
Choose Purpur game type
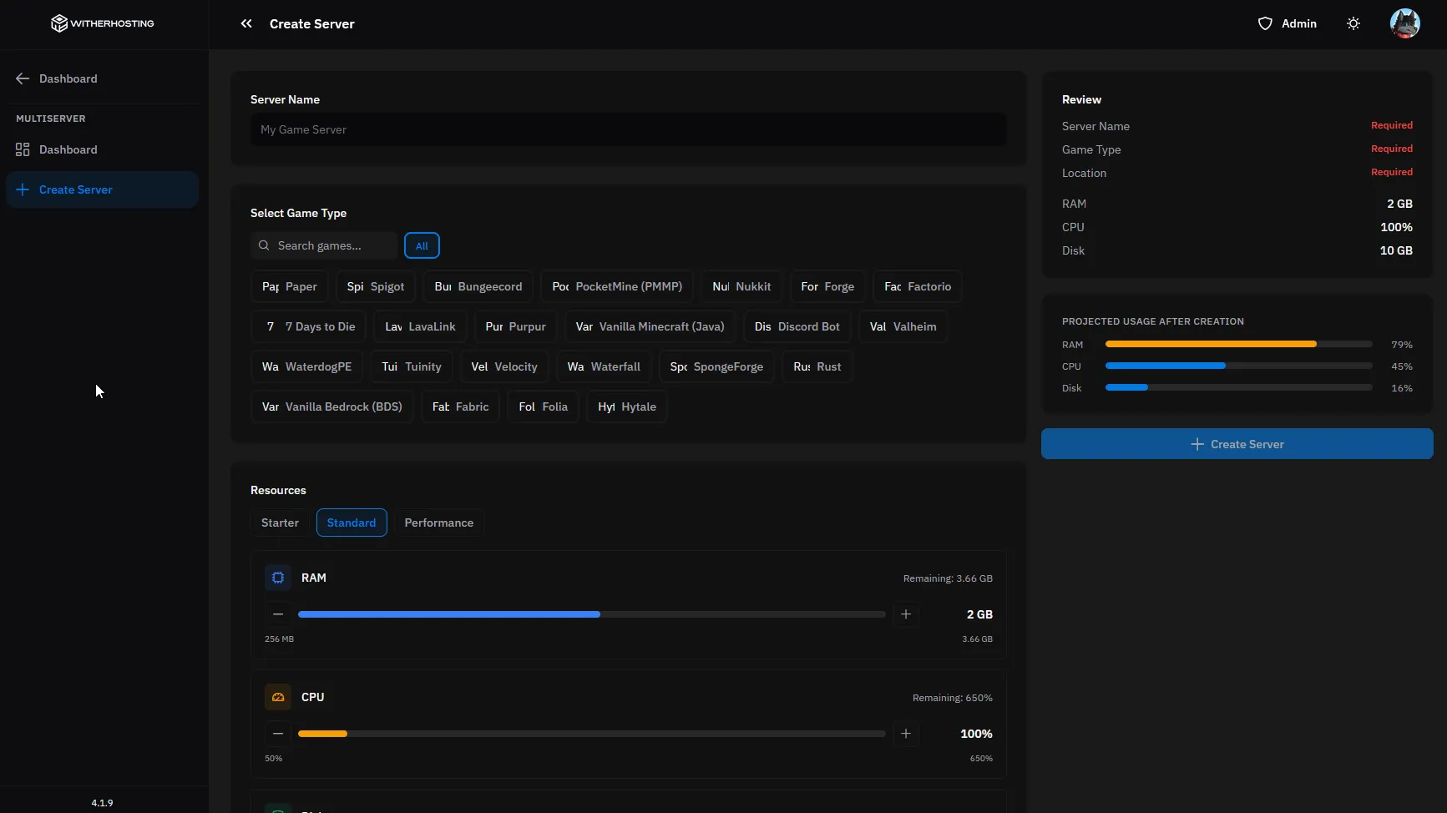[515, 326]
